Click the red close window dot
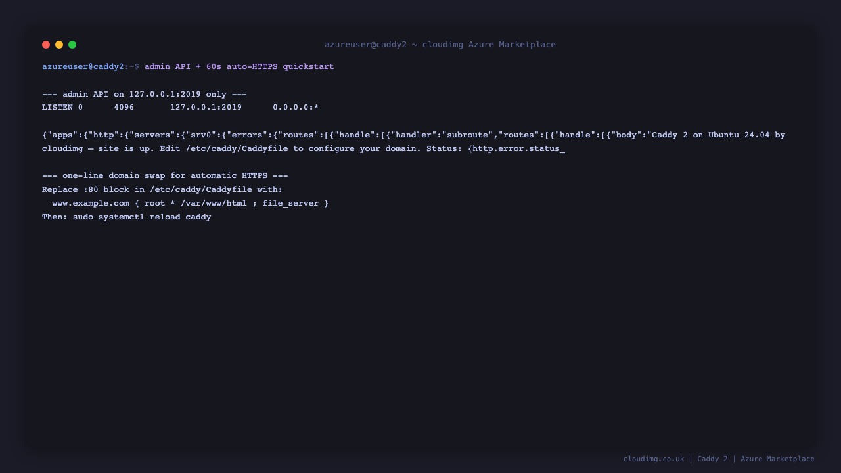The height and width of the screenshot is (473, 841). click(46, 45)
